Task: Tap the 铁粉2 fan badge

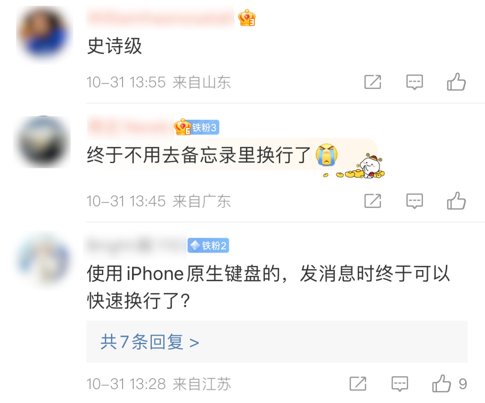Action: pos(208,245)
